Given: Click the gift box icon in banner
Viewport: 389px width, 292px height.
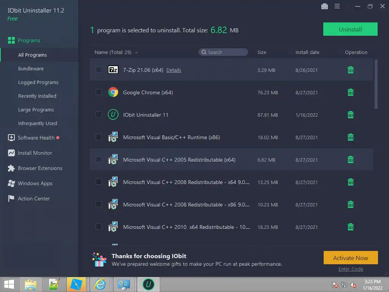Looking at the screenshot, I should coord(99,260).
